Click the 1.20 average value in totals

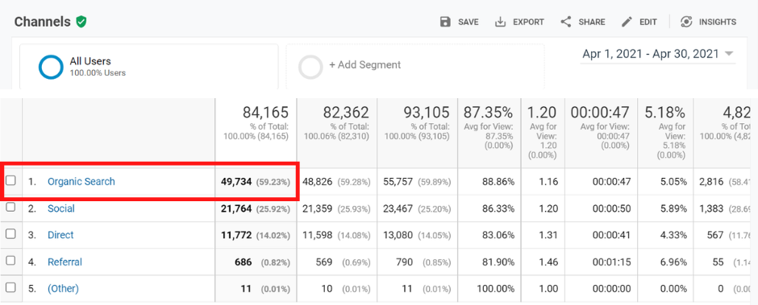(x=541, y=113)
